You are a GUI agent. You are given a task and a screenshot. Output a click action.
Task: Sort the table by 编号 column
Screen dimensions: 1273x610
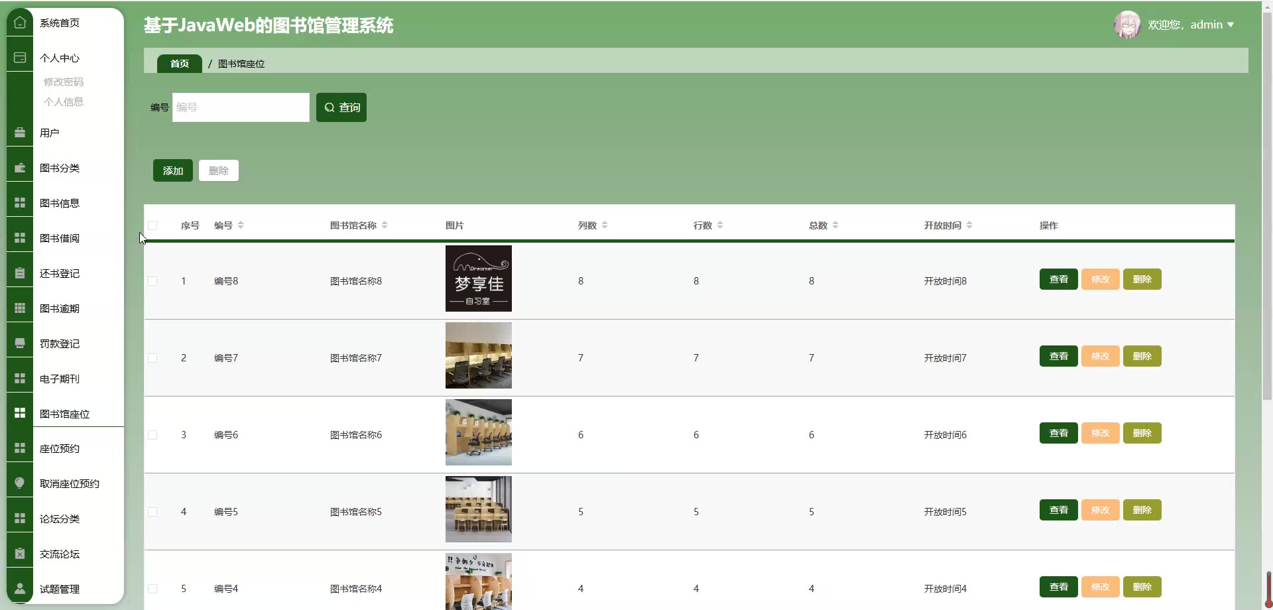[x=241, y=225]
